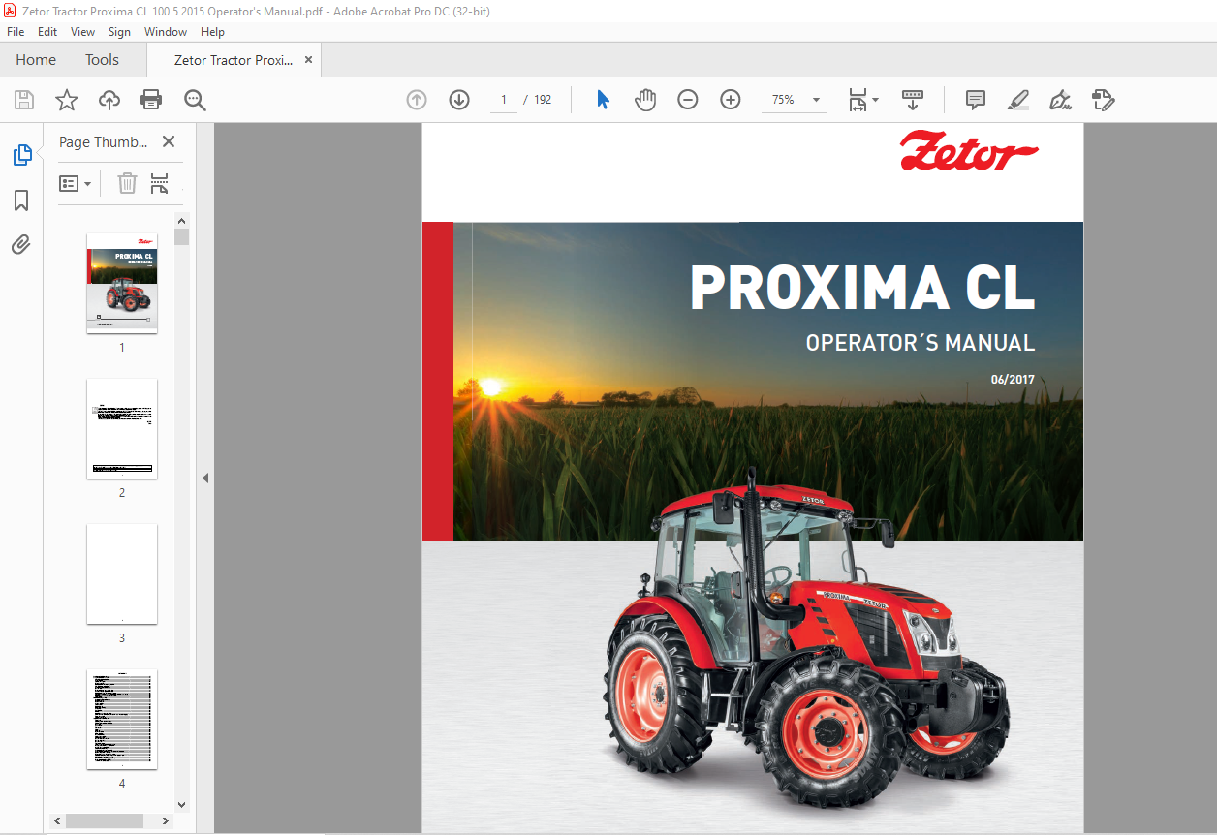Viewport: 1217px width, 835px height.
Task: Close the Zetor Tractor document tab
Action: 308,59
